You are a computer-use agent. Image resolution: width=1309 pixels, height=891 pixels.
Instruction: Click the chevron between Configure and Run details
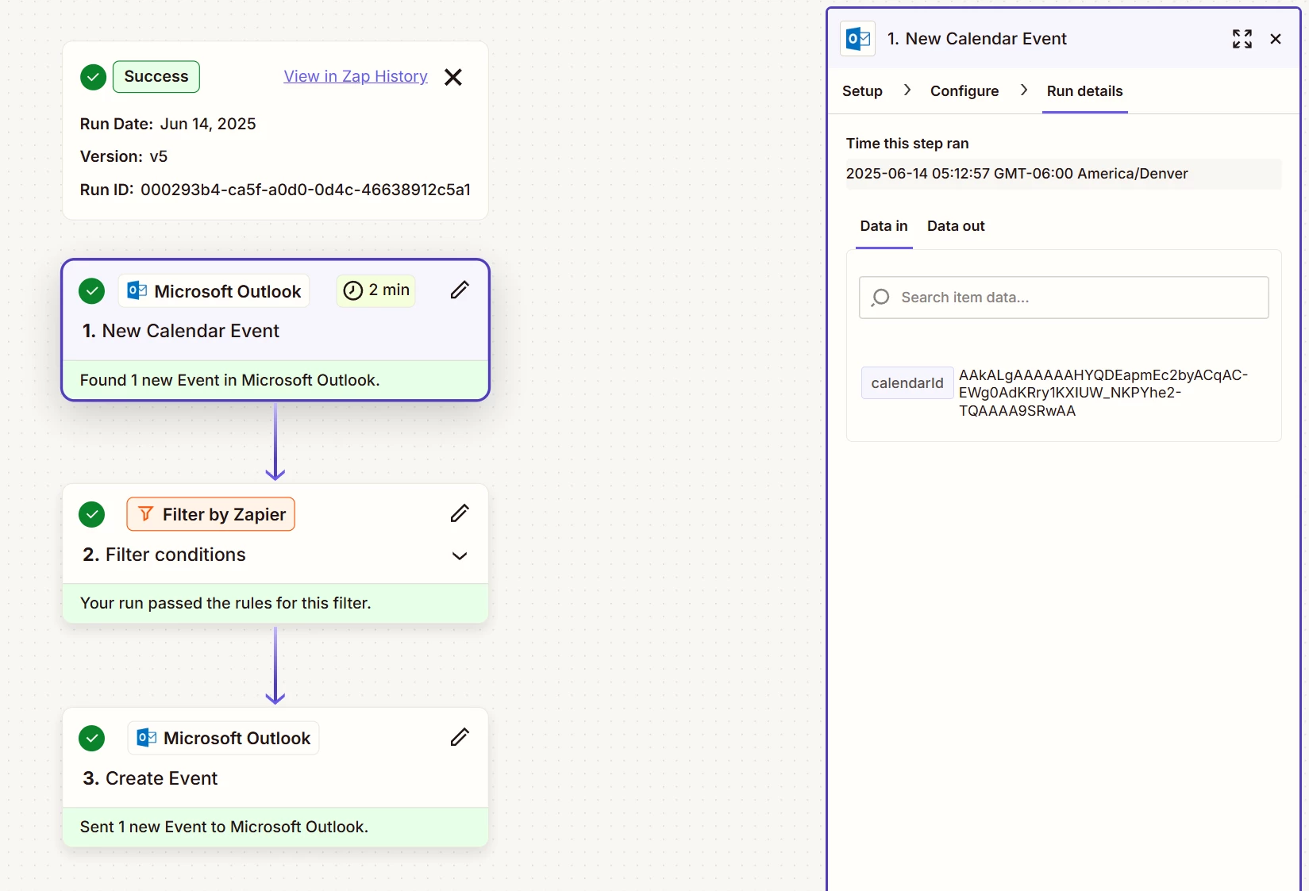pyautogui.click(x=1024, y=90)
